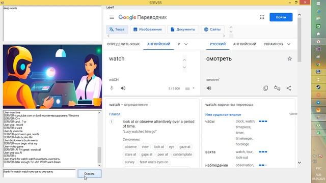Viewport: 326px width, 183px height.
Task: Open the Telegram blue arrow taskbar icon
Action: (318, 103)
